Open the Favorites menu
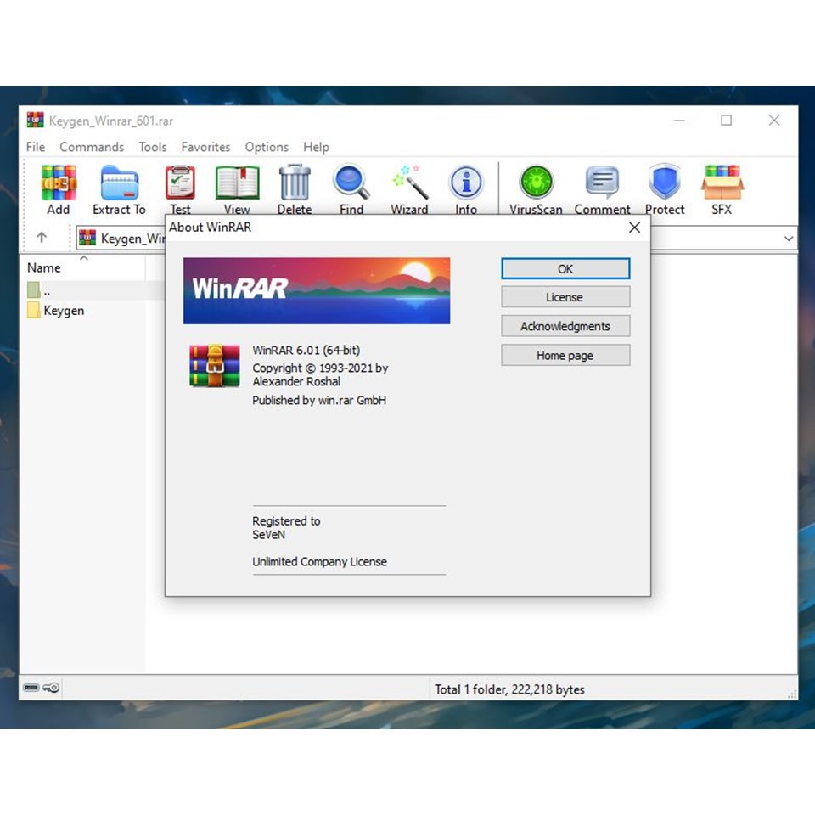 tap(205, 147)
